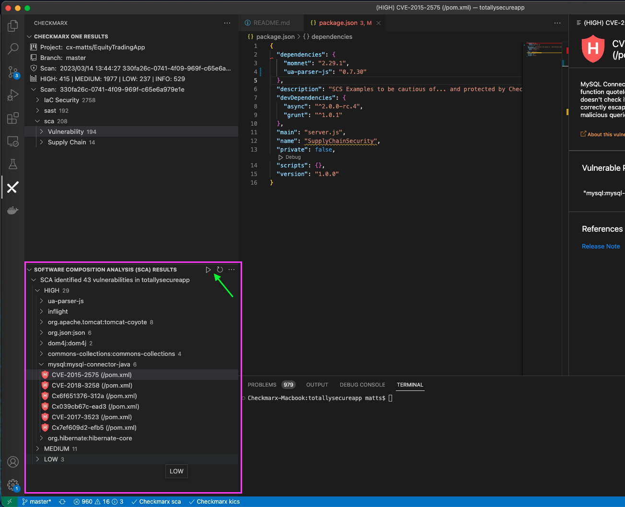
Task: Click Checkmarx kics status bar item
Action: click(x=214, y=502)
